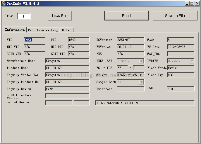This screenshot has height=144, width=201.
Task: Minimize the GetInfo window
Action: pyautogui.click(x=187, y=4)
